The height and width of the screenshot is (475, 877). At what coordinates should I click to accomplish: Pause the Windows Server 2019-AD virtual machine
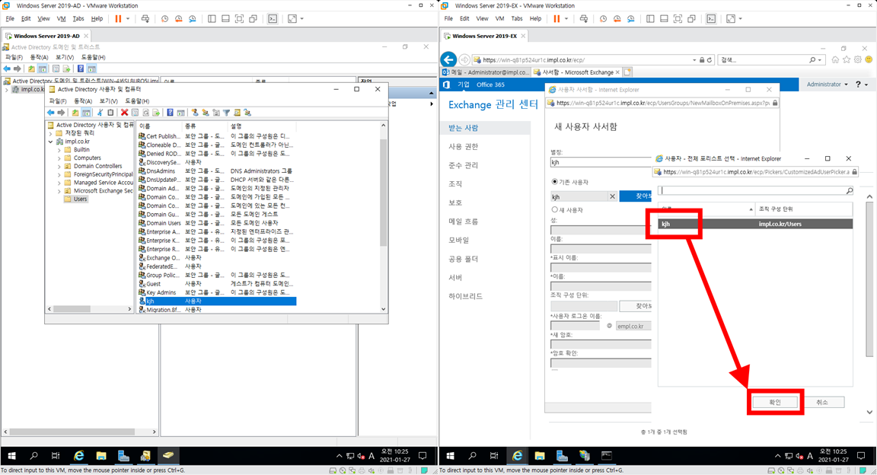coord(118,18)
